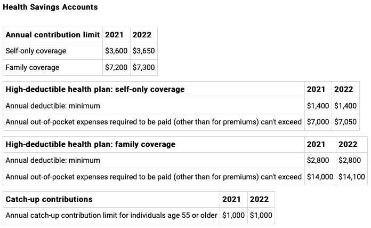Screen dimensions: 371x228
Task: Select the $3,600 self-only 2021 limit
Action: (x=116, y=51)
